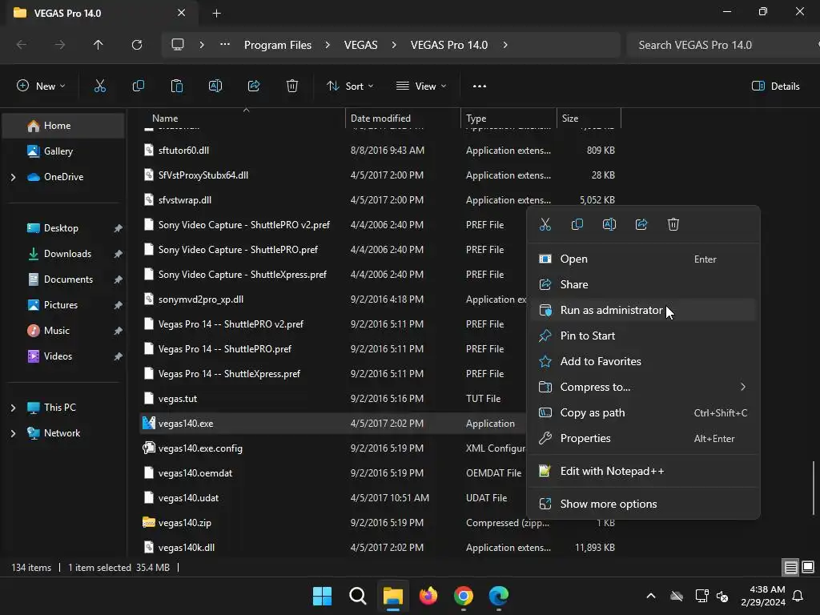Click the Rename icon in the toolbar
820x615 pixels.
(x=215, y=86)
